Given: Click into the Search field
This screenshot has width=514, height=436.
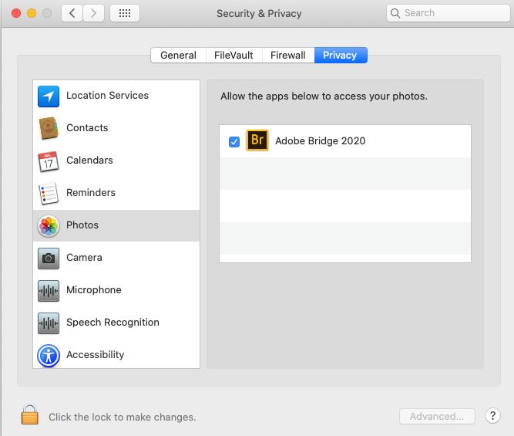Looking at the screenshot, I should pos(448,13).
